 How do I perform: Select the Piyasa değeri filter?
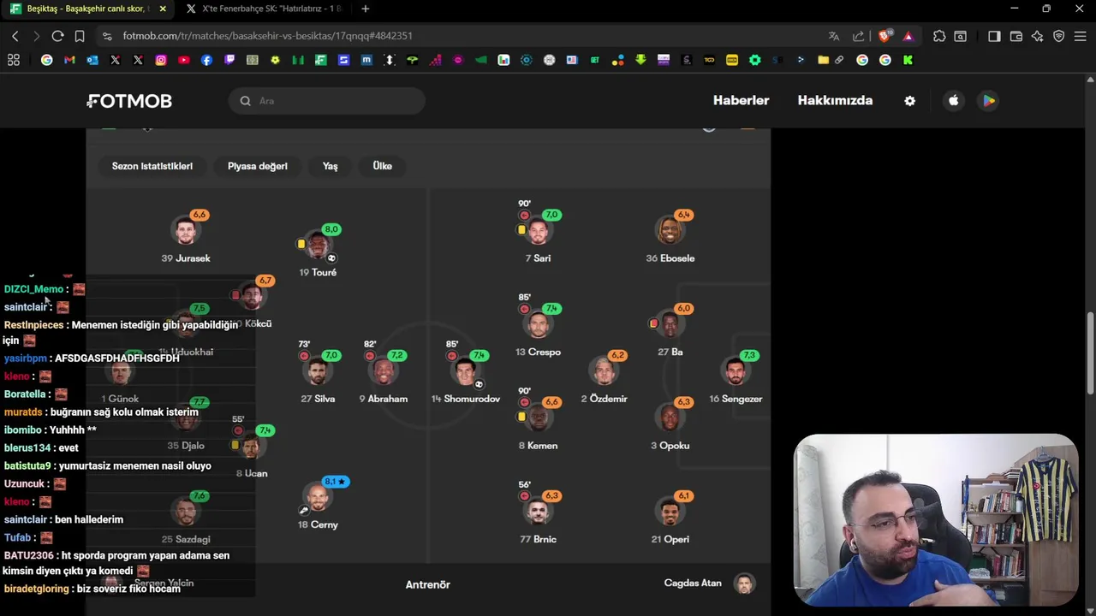258,166
